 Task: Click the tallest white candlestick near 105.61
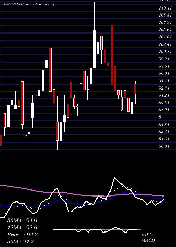[x=95, y=49]
